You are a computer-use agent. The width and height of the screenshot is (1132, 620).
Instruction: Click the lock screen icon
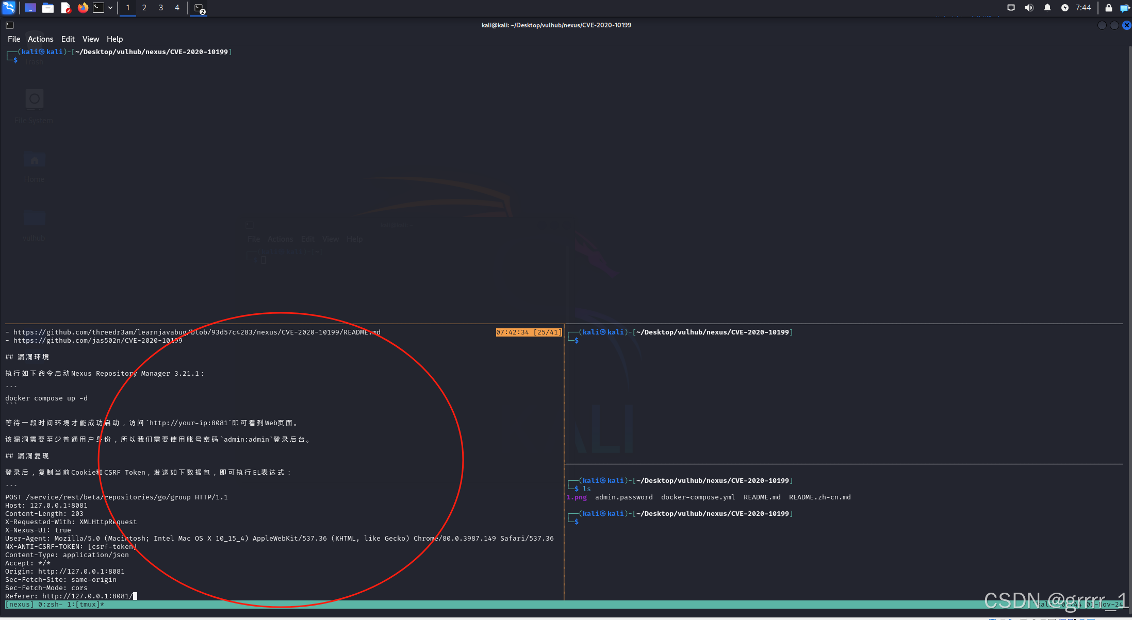[1108, 8]
